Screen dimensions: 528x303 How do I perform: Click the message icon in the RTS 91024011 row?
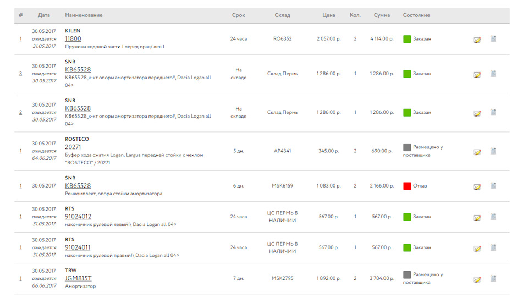click(x=477, y=248)
